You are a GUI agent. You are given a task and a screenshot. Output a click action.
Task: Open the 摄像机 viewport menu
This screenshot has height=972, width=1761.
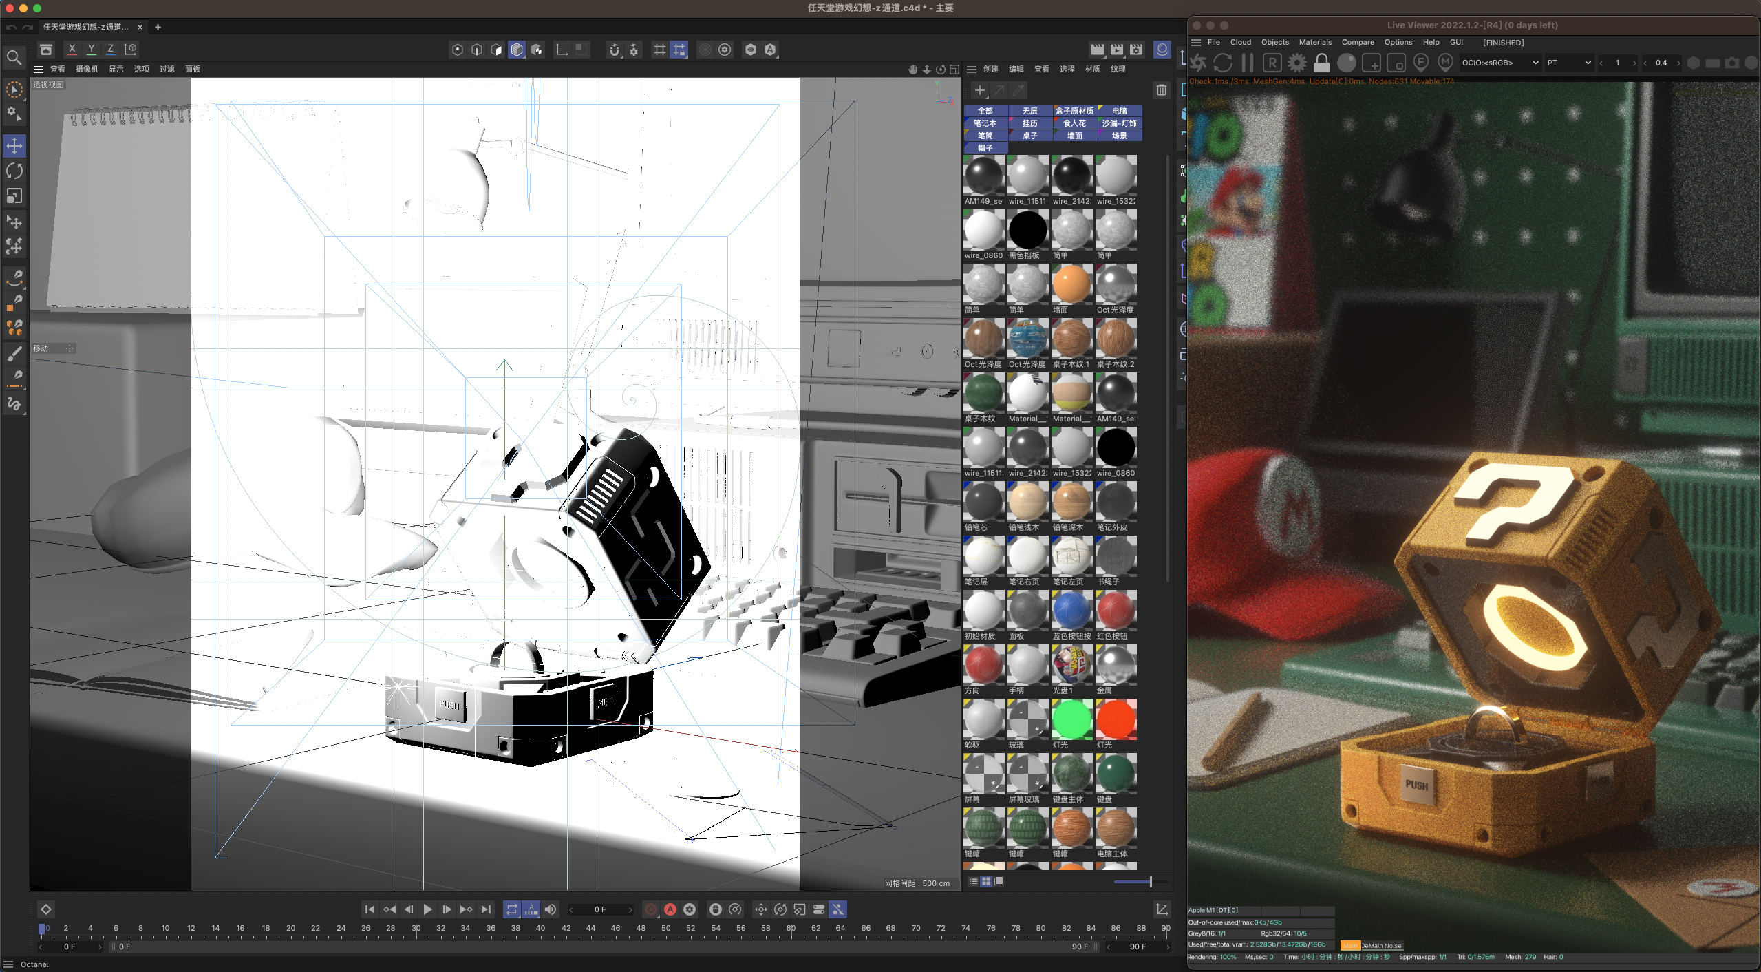[87, 69]
